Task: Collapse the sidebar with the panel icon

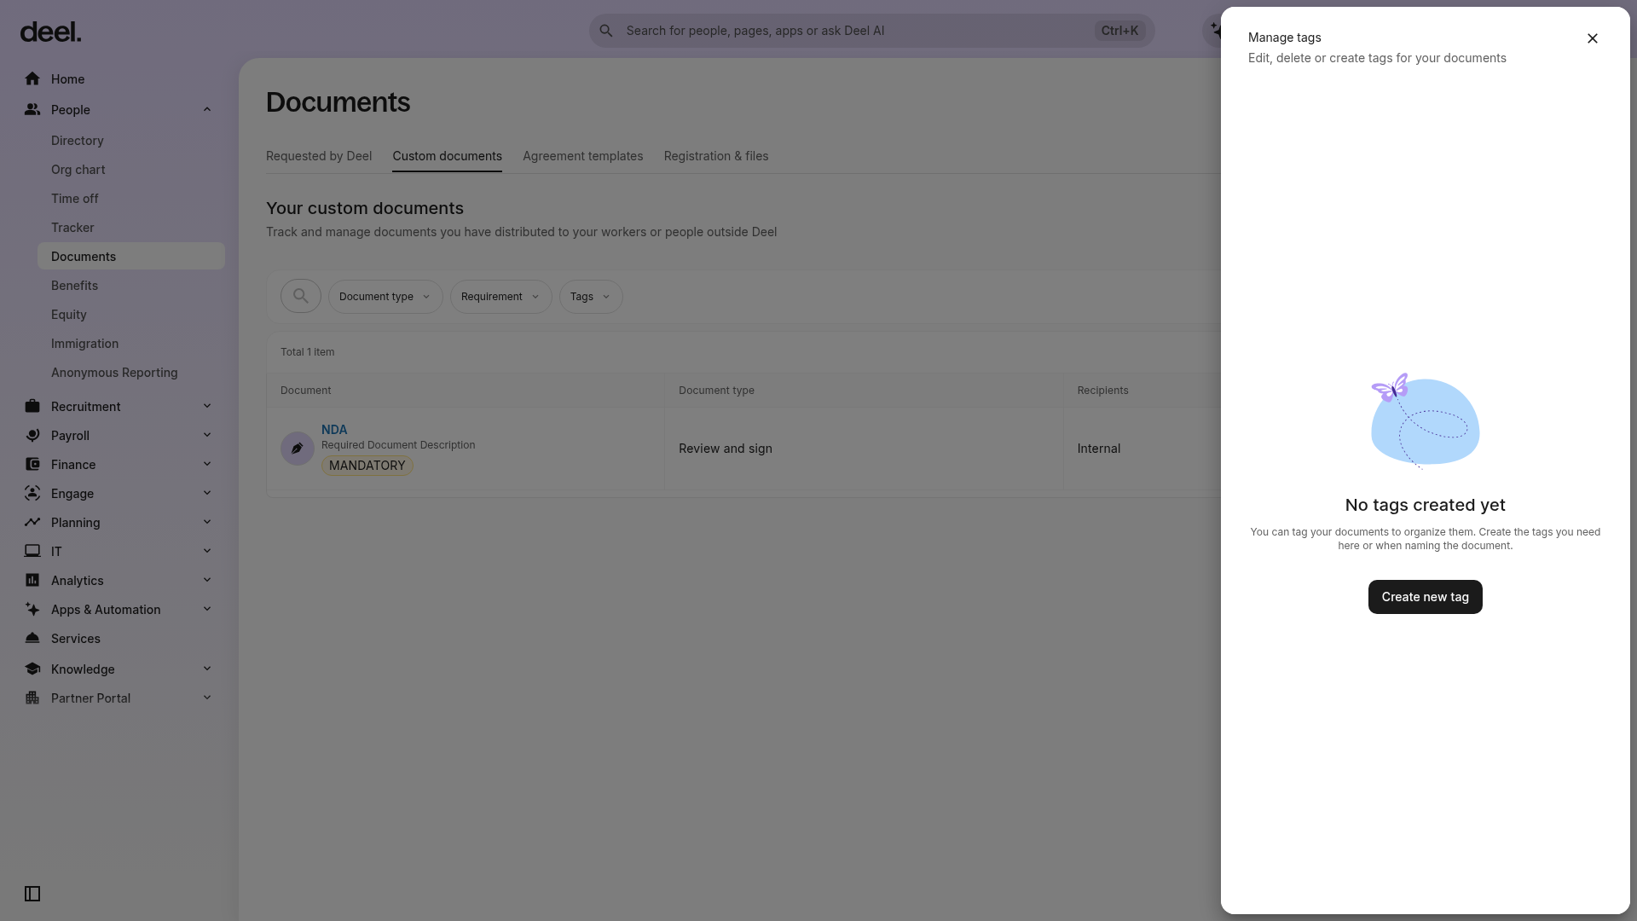Action: tap(32, 894)
